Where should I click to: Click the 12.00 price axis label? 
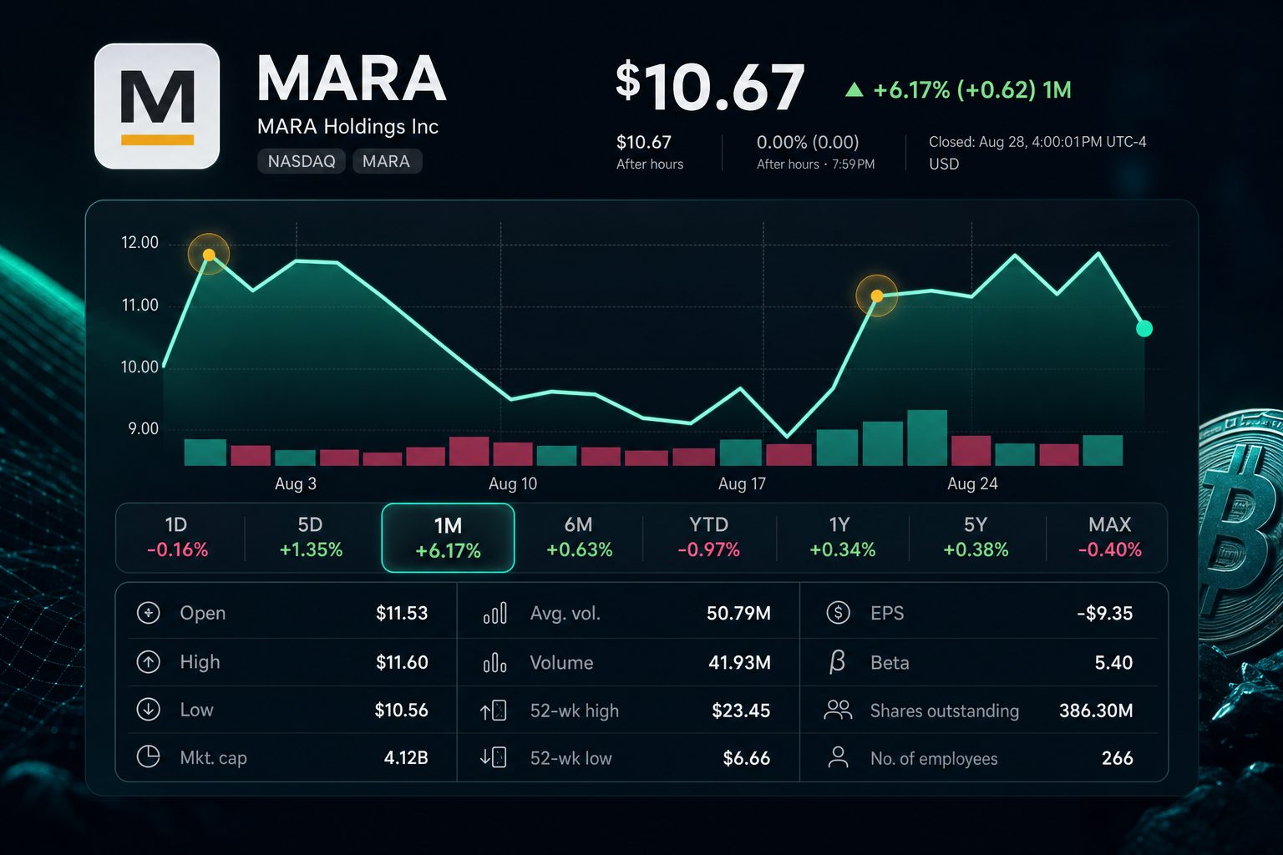point(139,242)
